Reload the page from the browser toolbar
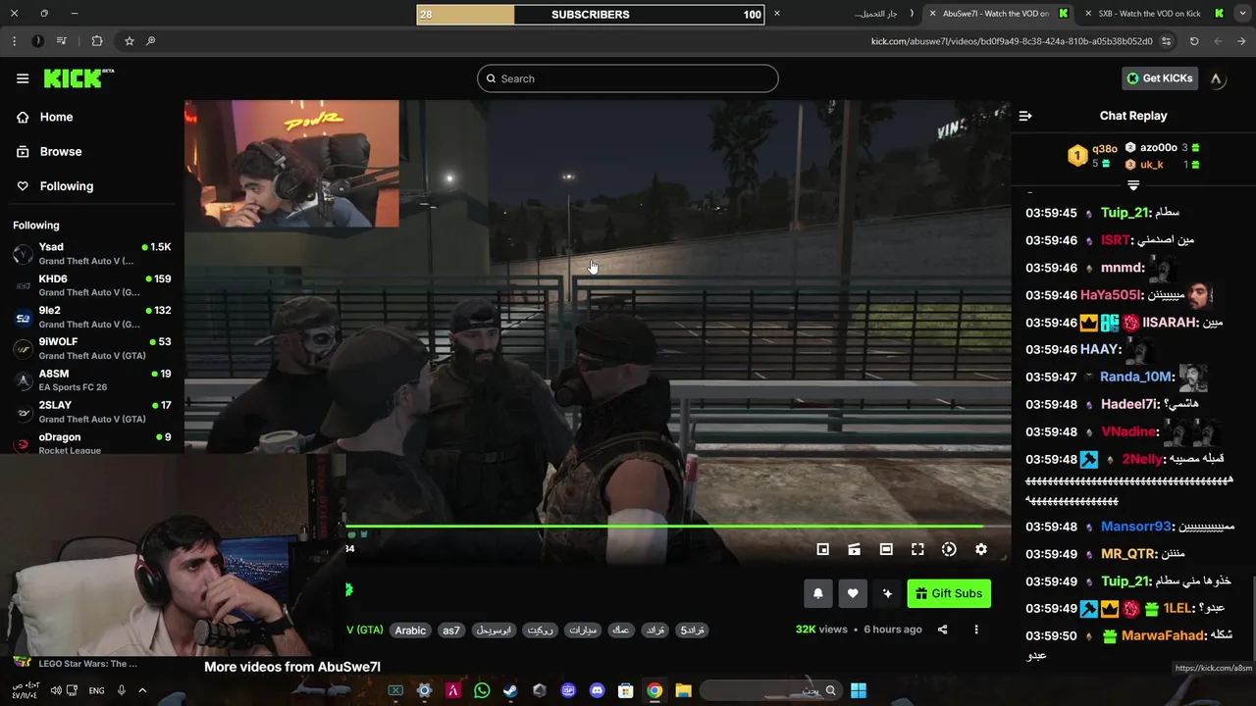Image resolution: width=1256 pixels, height=706 pixels. (x=1194, y=41)
